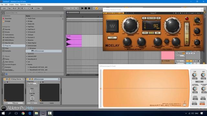Click the Plug-Ins category icon

pyautogui.click(x=4, y=45)
